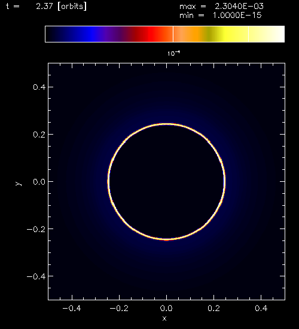Click the colorbar tick label 10^-4

tap(174, 53)
